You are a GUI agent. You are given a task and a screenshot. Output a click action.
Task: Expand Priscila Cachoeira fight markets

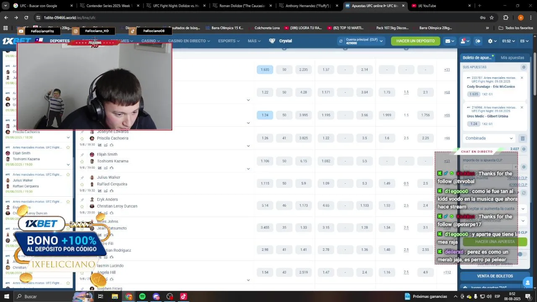click(248, 146)
